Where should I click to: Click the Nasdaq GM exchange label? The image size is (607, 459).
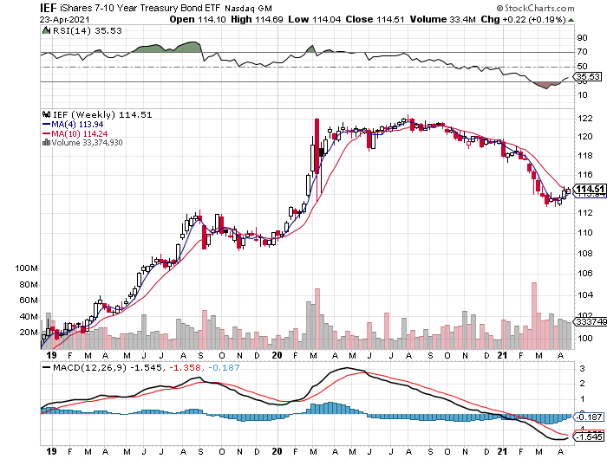248,8
